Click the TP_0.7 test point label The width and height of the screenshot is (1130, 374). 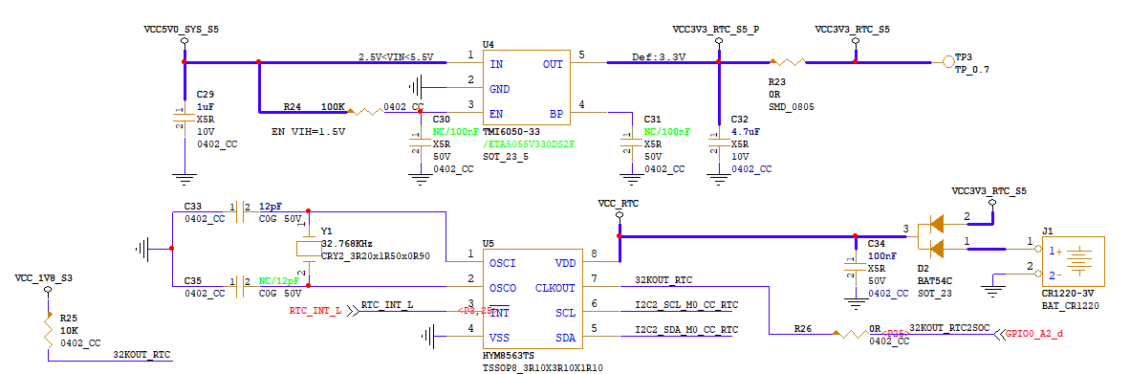[x=972, y=69]
